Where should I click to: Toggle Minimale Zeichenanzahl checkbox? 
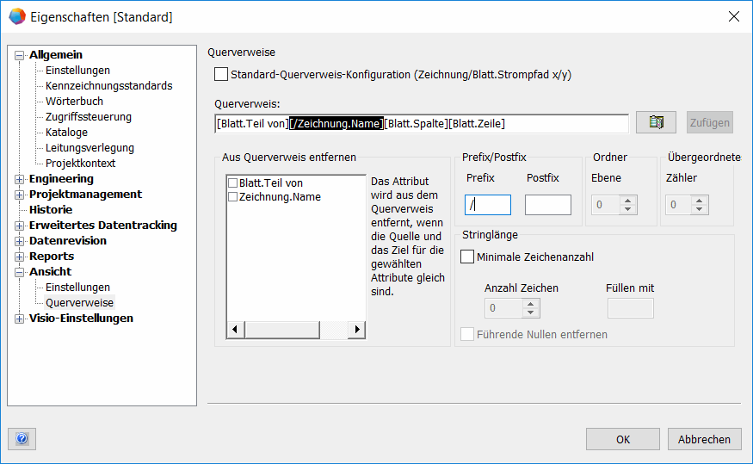[468, 257]
